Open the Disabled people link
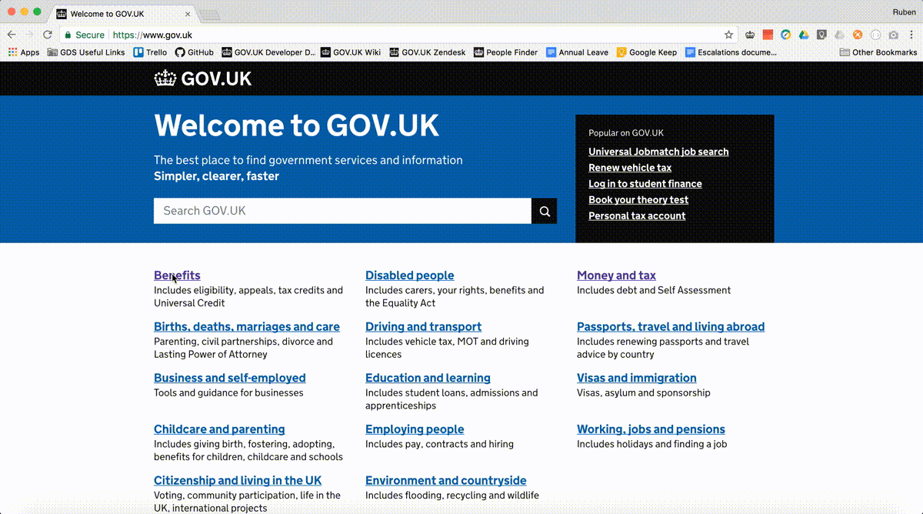 [x=410, y=275]
